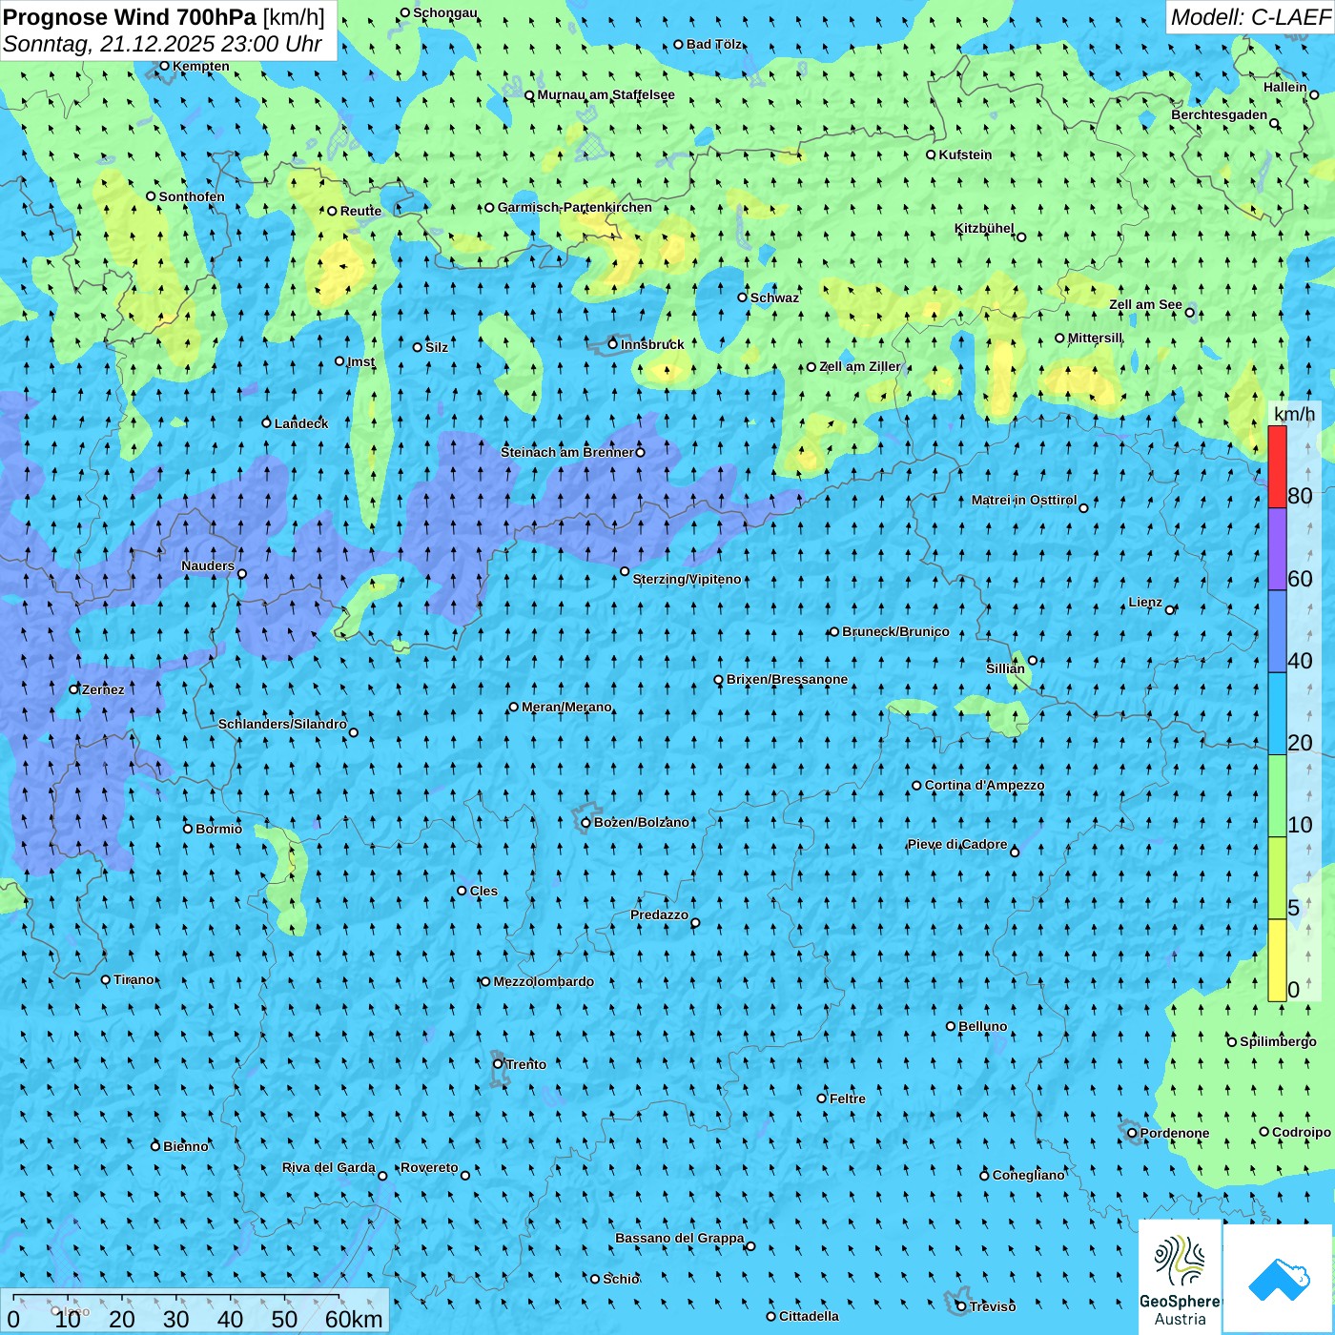
Task: Click the Codroipo label
Action: point(1302,1132)
